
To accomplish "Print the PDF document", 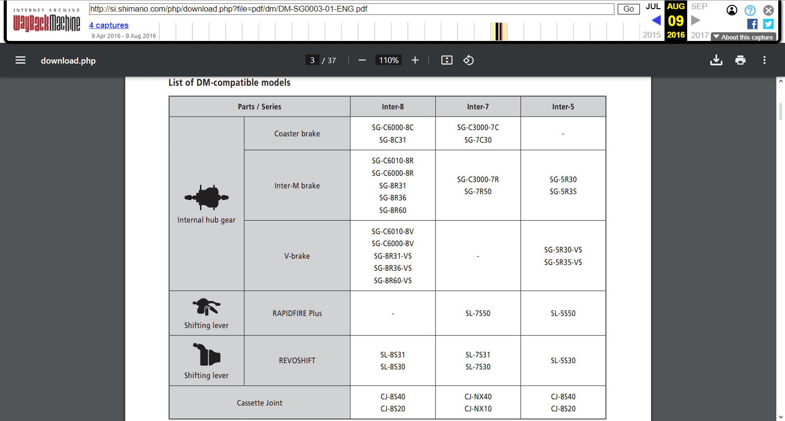I will tap(740, 60).
